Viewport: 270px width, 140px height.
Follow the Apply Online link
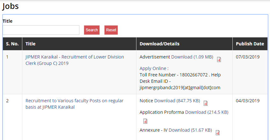coord(154,68)
